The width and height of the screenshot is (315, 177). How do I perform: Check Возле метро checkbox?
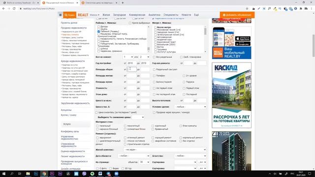(156, 28)
